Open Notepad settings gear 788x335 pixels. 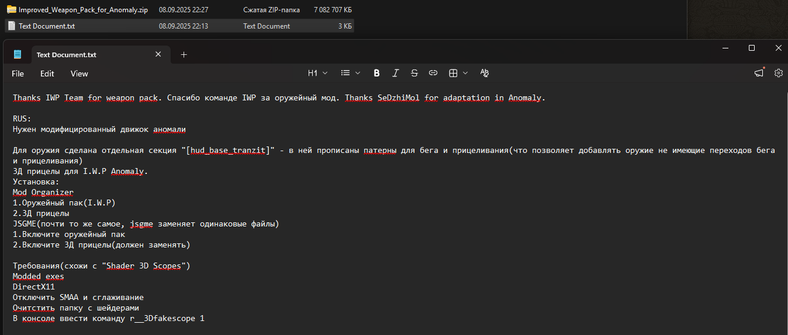coord(779,74)
